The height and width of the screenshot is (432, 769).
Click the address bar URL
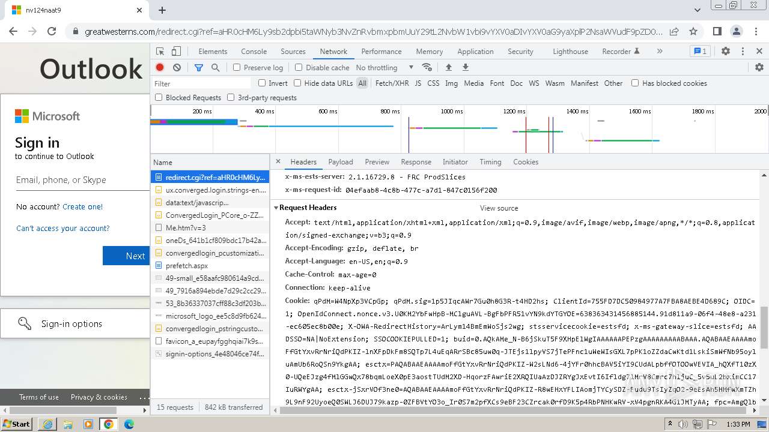click(372, 31)
